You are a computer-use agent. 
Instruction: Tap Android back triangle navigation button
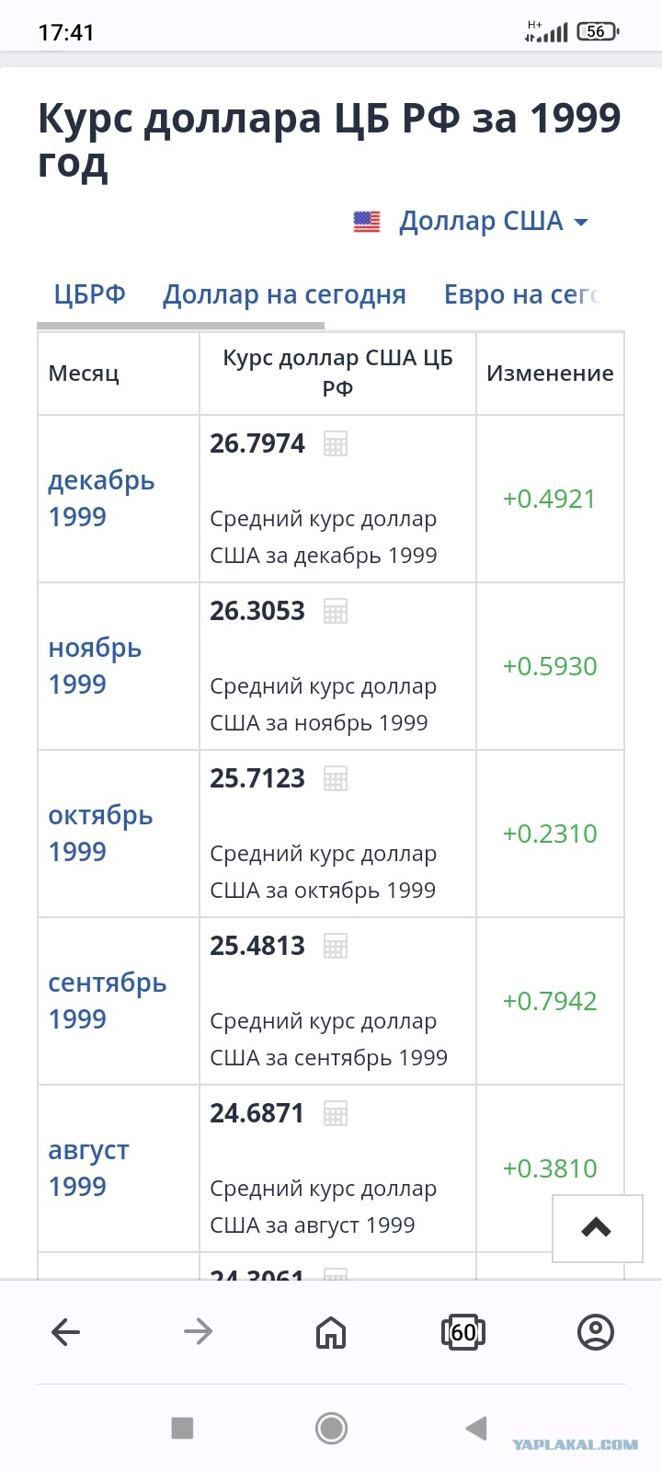[475, 1428]
